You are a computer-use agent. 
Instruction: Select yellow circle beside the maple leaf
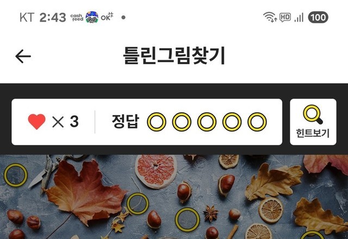pyautogui.click(x=138, y=204)
